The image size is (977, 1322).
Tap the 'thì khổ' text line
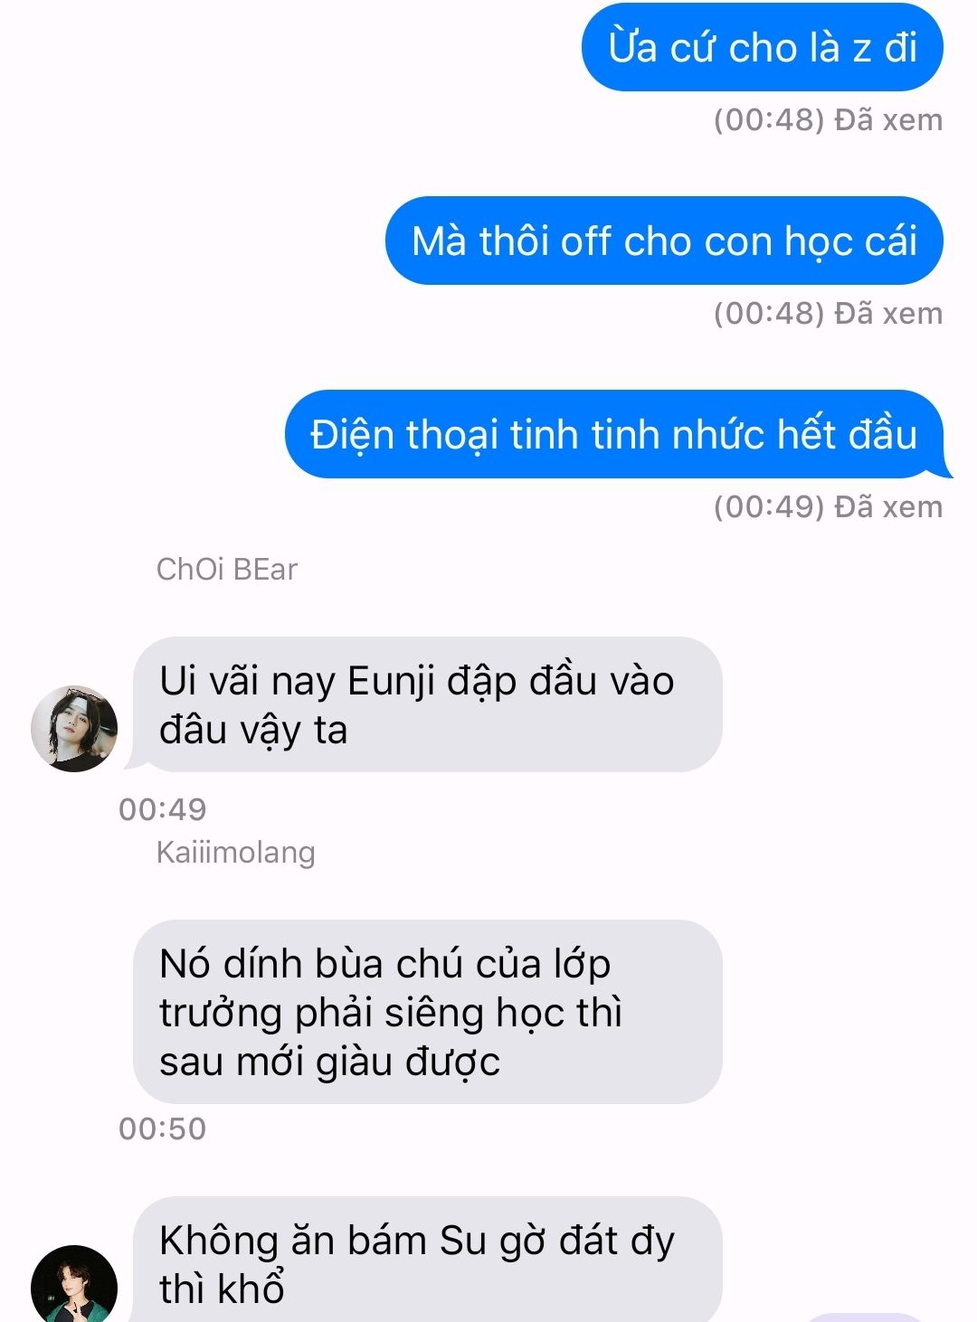pyautogui.click(x=222, y=1288)
